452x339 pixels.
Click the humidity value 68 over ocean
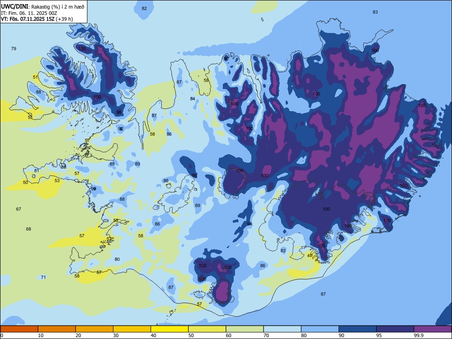coord(28,229)
